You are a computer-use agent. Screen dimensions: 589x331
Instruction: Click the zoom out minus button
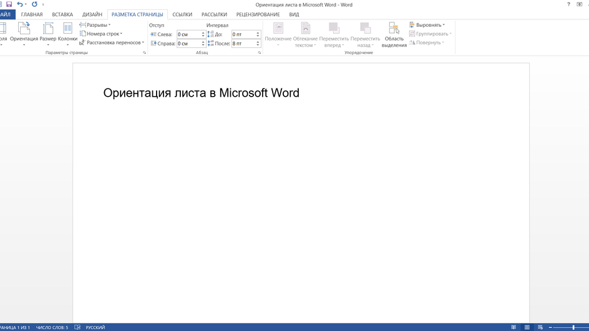pos(550,328)
